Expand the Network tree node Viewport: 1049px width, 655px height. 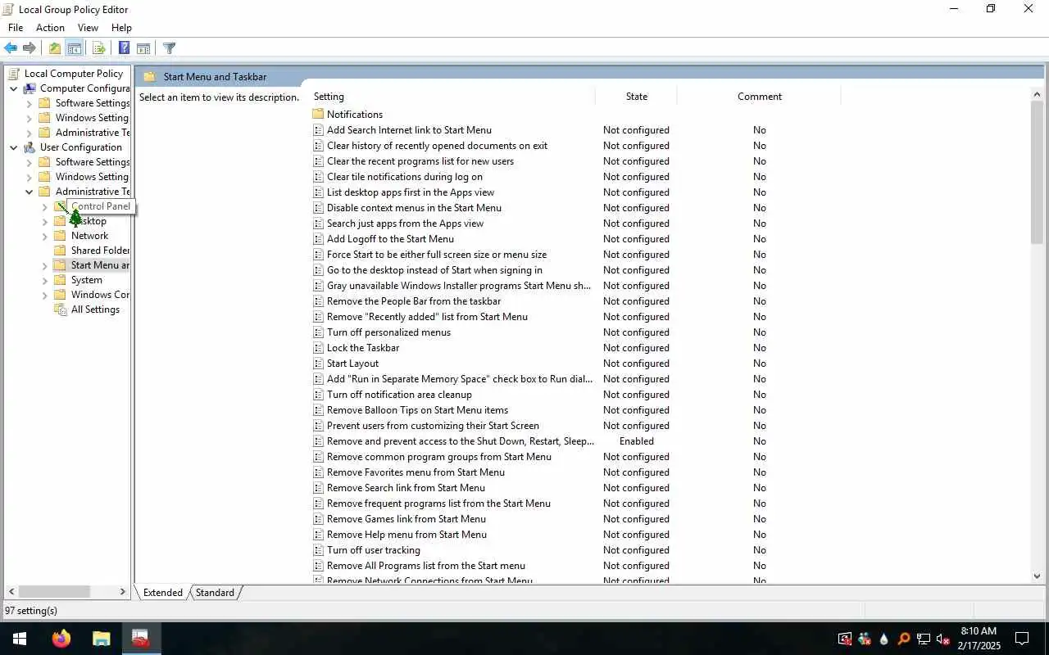tap(45, 236)
